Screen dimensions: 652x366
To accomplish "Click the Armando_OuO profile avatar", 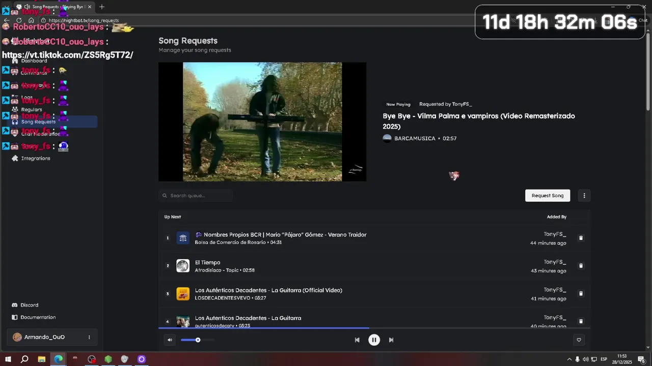I will 17,337.
